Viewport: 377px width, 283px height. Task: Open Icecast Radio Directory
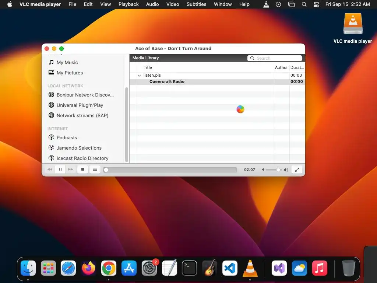pos(82,158)
